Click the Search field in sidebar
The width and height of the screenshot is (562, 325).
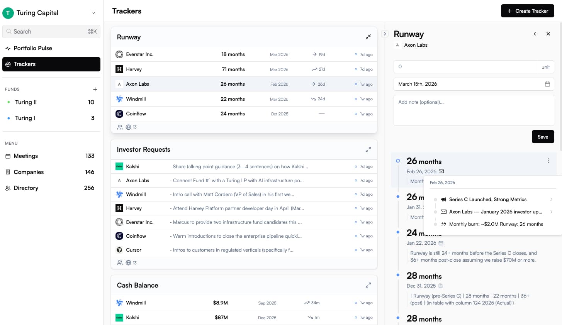click(51, 32)
